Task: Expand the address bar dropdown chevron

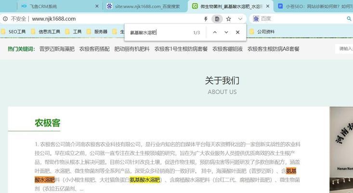Action: point(240,19)
